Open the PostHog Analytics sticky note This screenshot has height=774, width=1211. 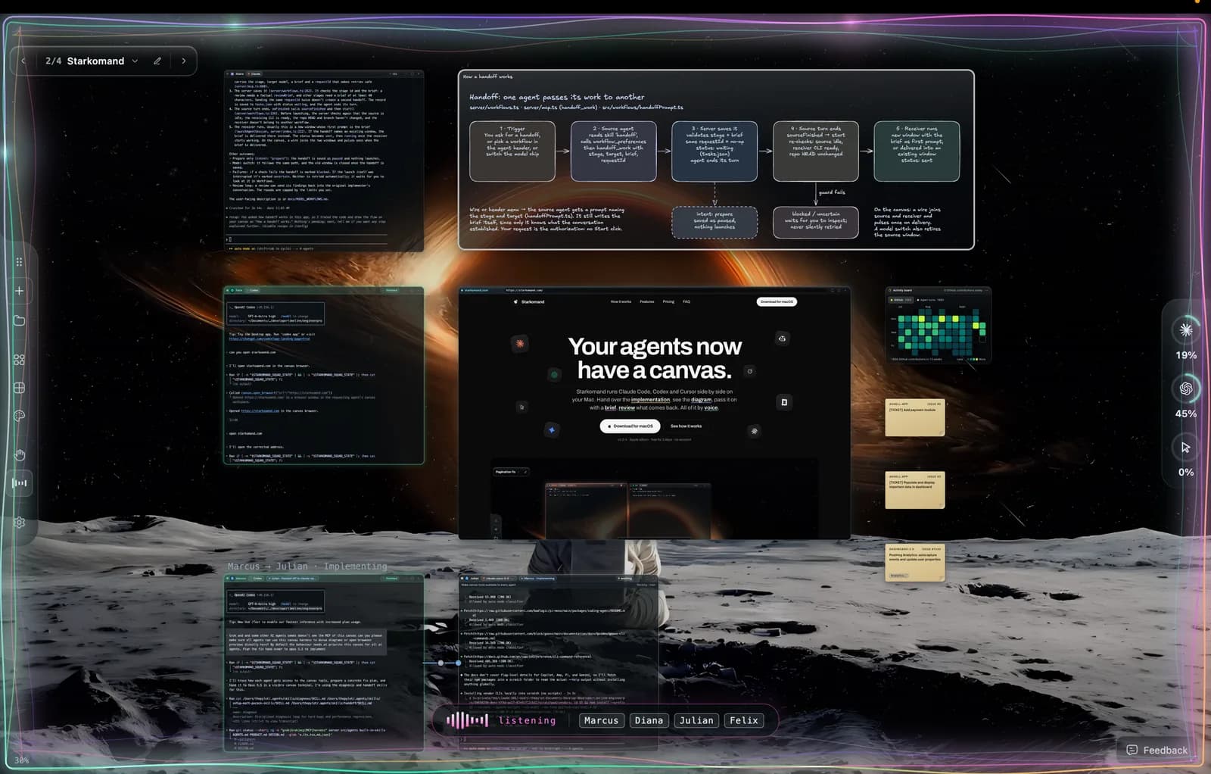pyautogui.click(x=915, y=563)
